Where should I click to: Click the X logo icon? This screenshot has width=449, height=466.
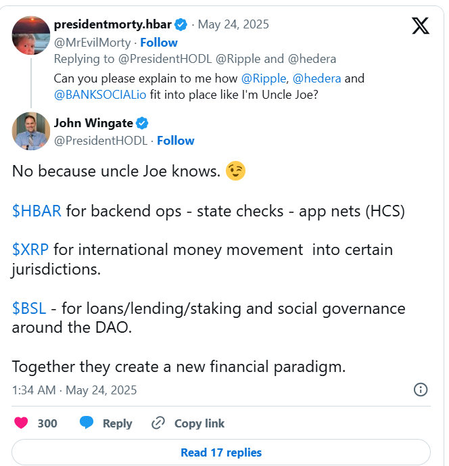coord(420,26)
